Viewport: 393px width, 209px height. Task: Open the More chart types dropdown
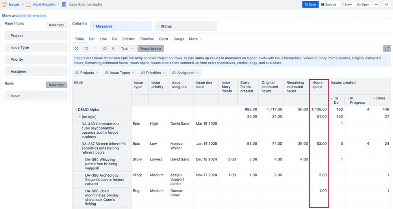pyautogui.click(x=195, y=39)
